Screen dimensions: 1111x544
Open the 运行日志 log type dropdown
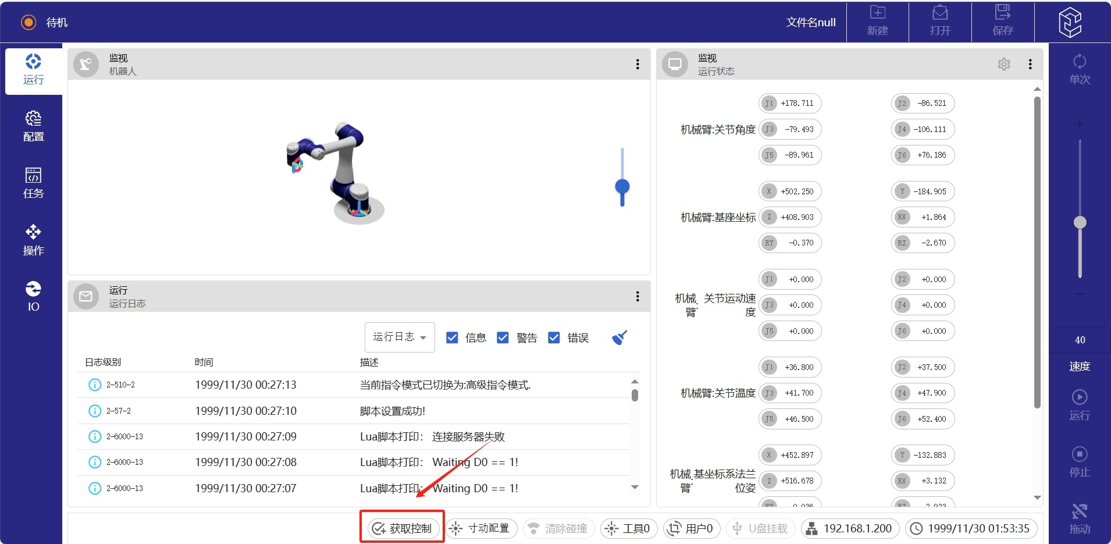tap(400, 337)
